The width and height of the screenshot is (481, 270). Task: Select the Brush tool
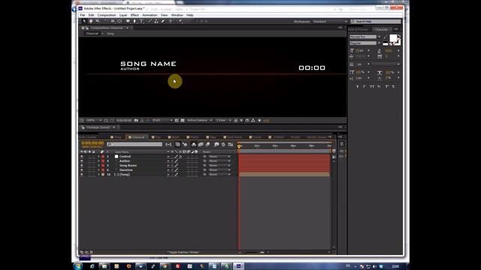click(x=150, y=21)
